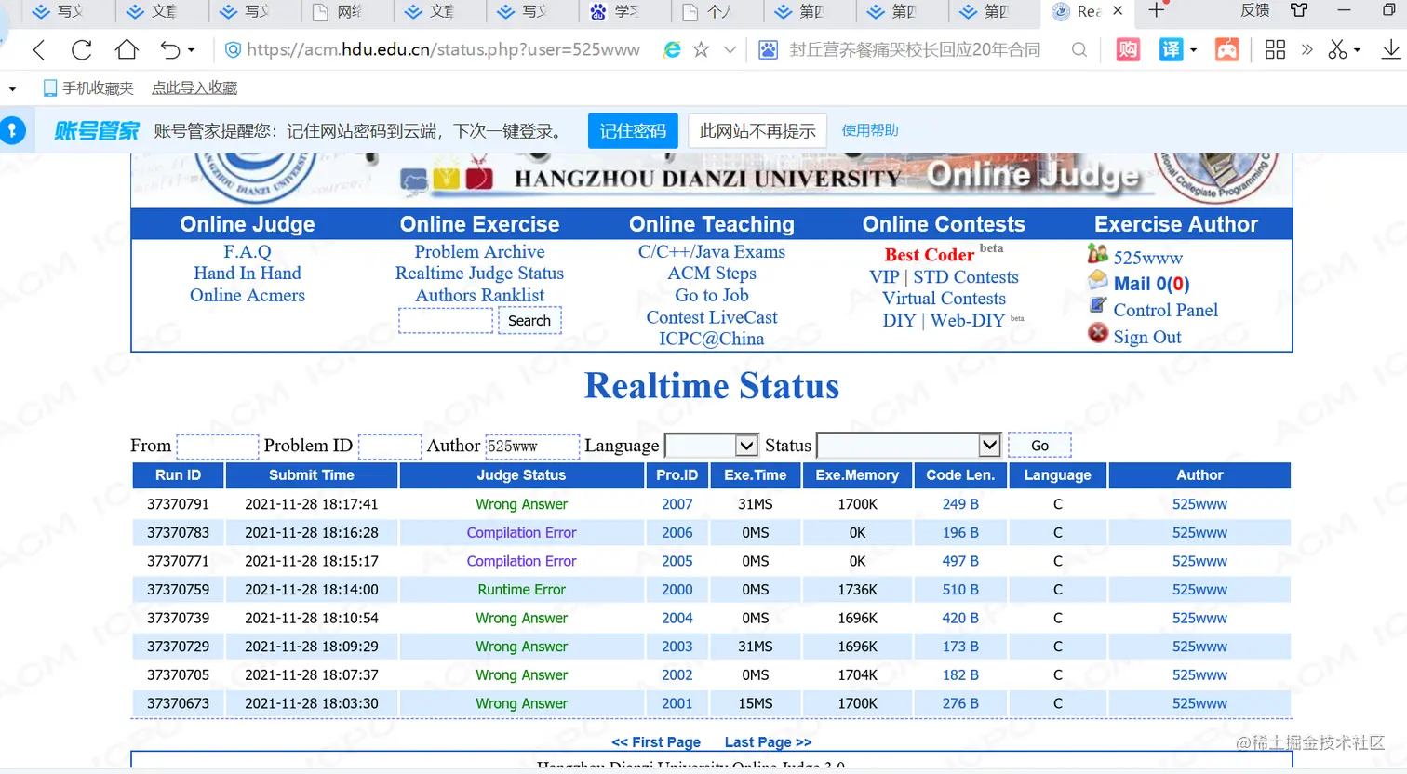Click the Control Panel pencil icon
1407x774 pixels.
(x=1096, y=310)
